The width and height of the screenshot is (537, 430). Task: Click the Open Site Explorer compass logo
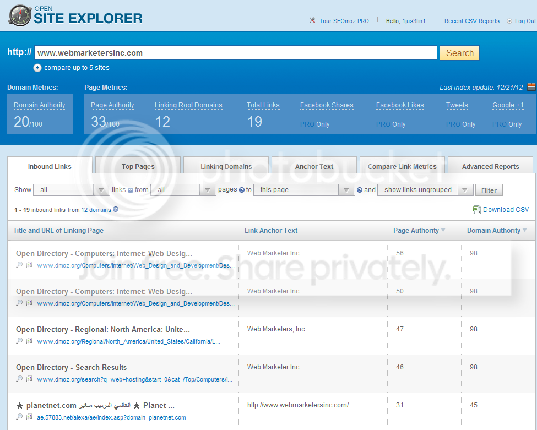pyautogui.click(x=20, y=15)
